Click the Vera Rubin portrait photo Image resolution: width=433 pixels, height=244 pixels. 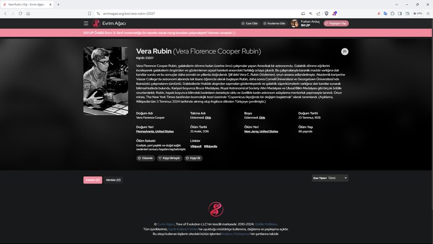[x=105, y=81]
